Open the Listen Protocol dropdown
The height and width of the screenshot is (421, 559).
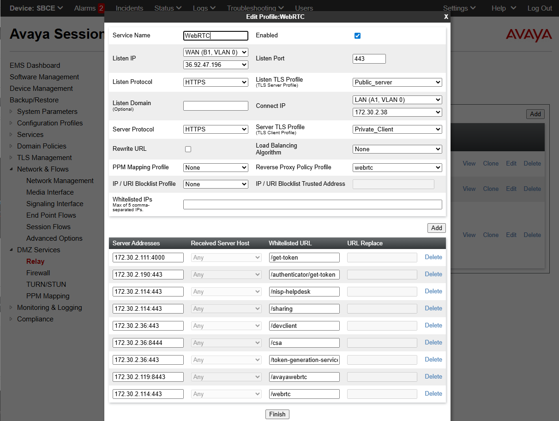(216, 82)
